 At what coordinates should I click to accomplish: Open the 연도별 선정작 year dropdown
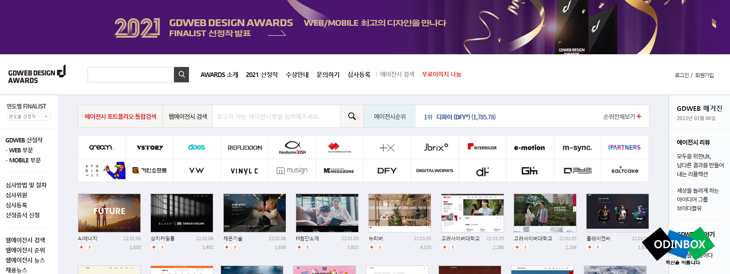pyautogui.click(x=29, y=117)
